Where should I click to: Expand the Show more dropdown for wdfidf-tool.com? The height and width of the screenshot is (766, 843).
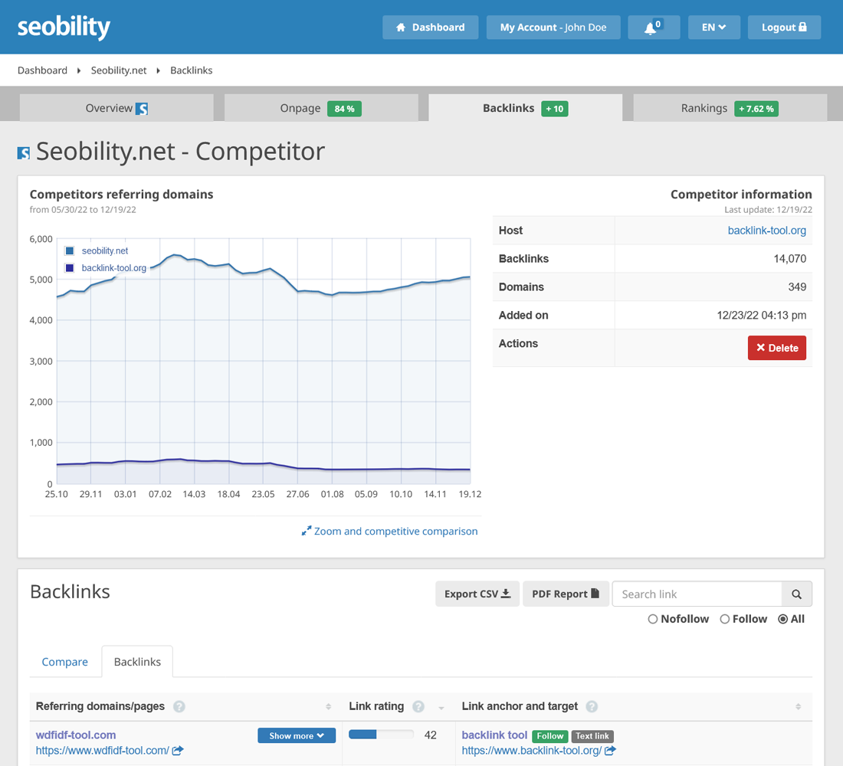(297, 735)
